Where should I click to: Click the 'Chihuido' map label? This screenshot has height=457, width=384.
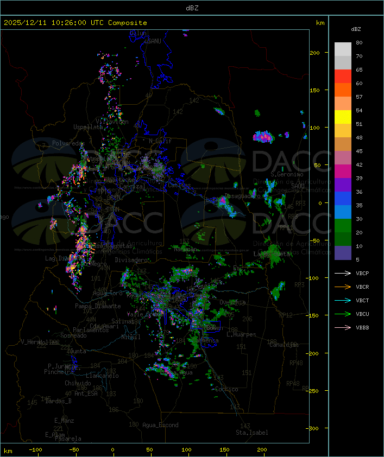pyautogui.click(x=78, y=383)
